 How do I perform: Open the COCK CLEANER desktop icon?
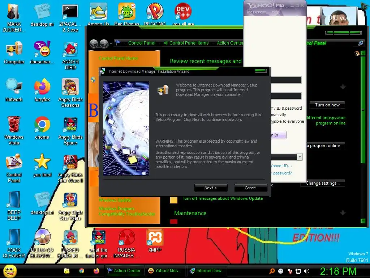pyautogui.click(x=14, y=244)
